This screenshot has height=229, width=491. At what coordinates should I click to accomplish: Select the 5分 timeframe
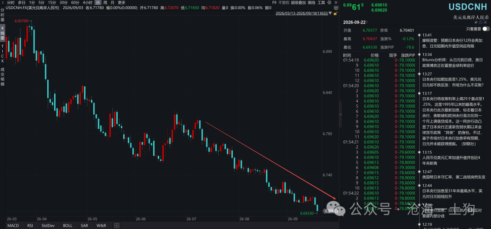41,2
